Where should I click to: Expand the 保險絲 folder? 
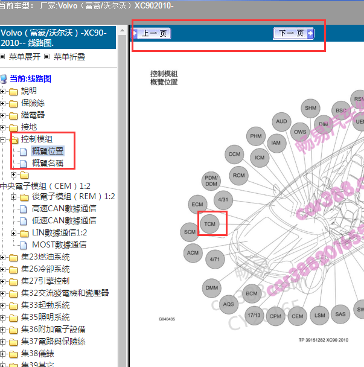(3, 103)
